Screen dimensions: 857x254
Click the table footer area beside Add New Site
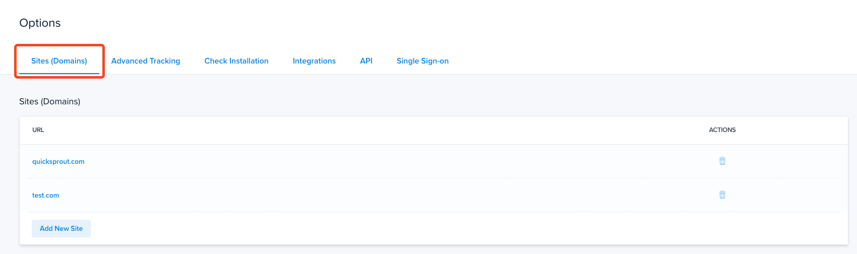coord(464,228)
